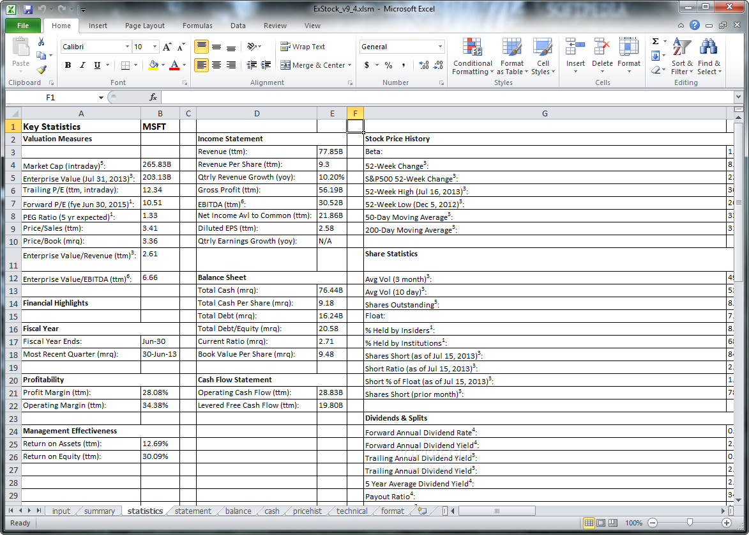This screenshot has width=749, height=535.
Task: Click the Delete cells icon
Action: (x=602, y=47)
